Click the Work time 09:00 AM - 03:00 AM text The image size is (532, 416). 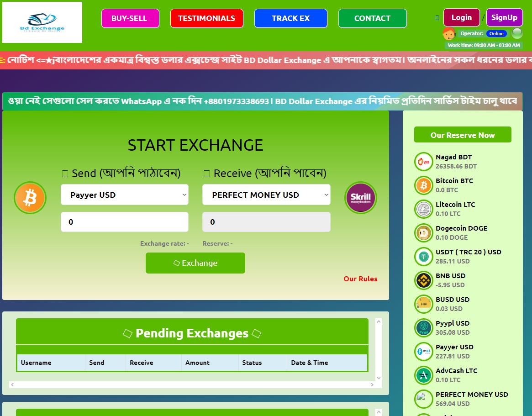tap(484, 45)
